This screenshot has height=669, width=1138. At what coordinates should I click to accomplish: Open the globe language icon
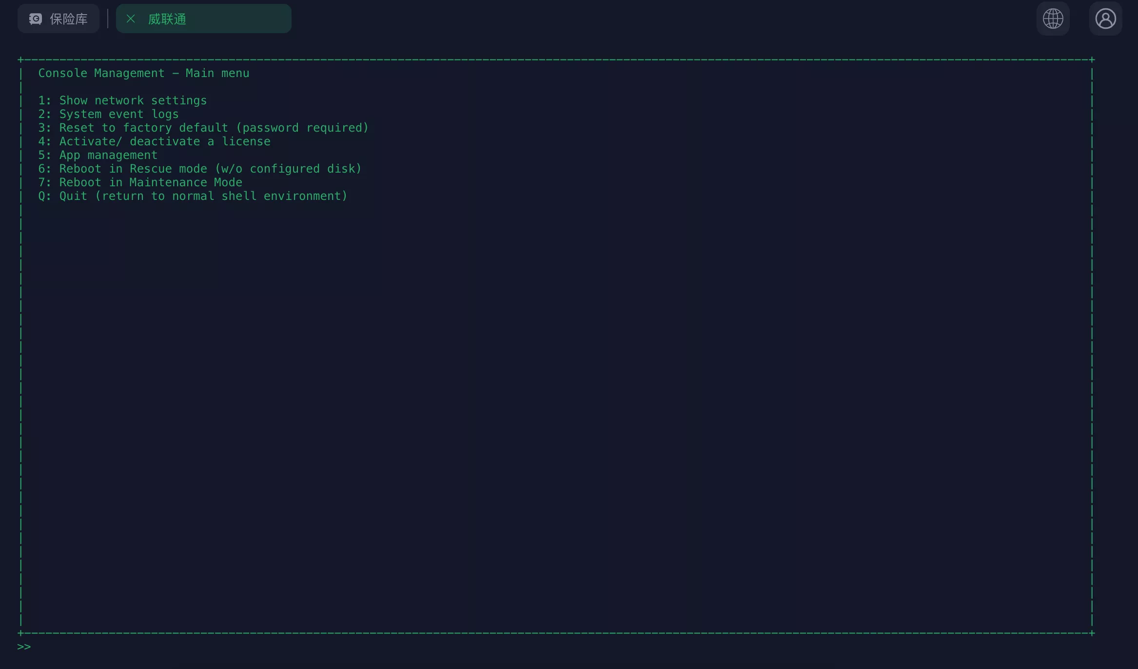(x=1053, y=19)
